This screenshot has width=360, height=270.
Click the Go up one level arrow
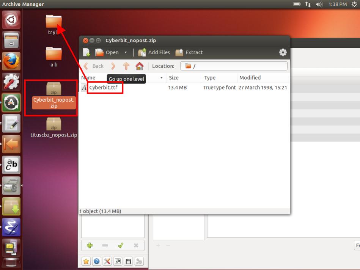pyautogui.click(x=126, y=66)
